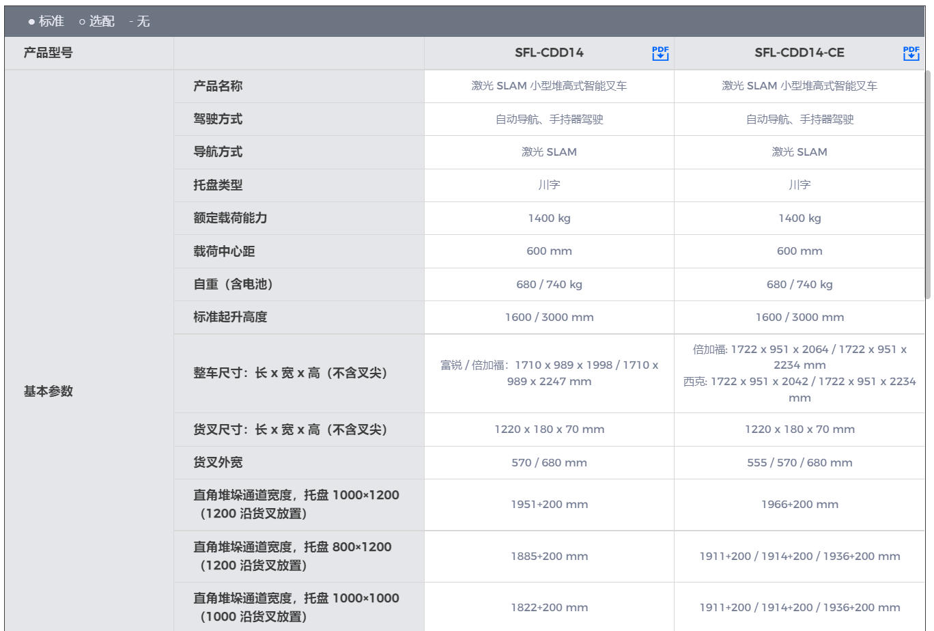
Task: Click the 导航方式 row label
Action: tap(218, 152)
